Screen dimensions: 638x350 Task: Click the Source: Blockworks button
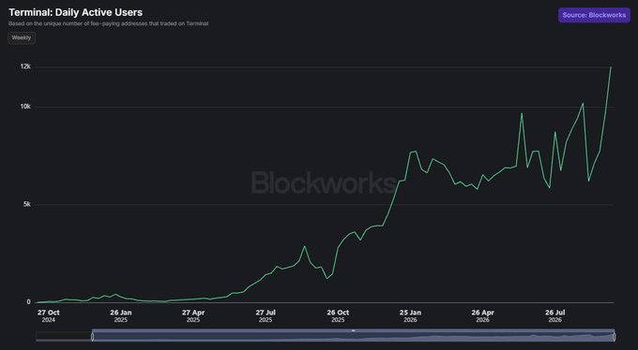tap(594, 15)
